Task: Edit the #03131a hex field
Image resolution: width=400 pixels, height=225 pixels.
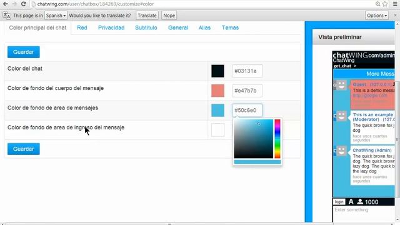Action: [x=247, y=71]
